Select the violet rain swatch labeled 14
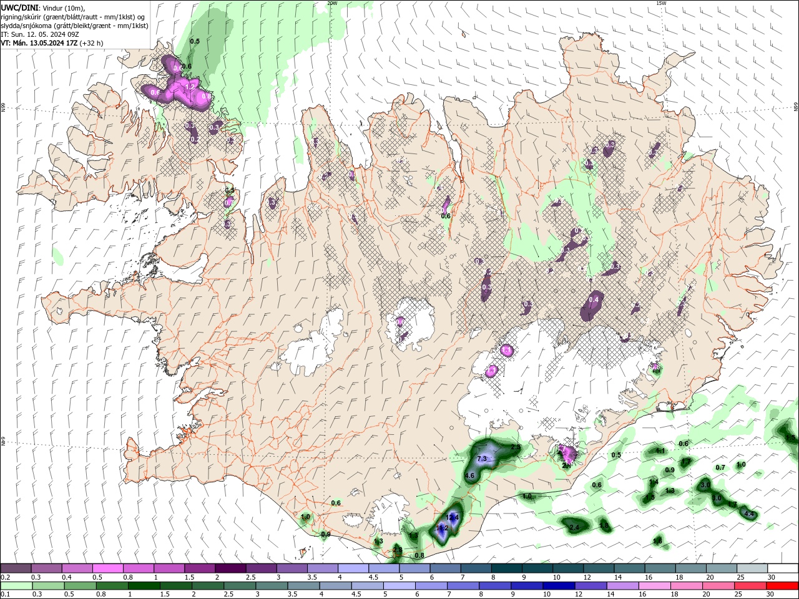Image resolution: width=799 pixels, height=599 pixels. click(x=622, y=586)
